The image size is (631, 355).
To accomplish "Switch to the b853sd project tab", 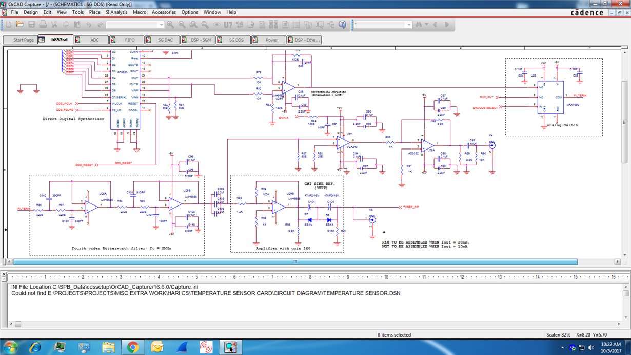I will click(x=55, y=40).
